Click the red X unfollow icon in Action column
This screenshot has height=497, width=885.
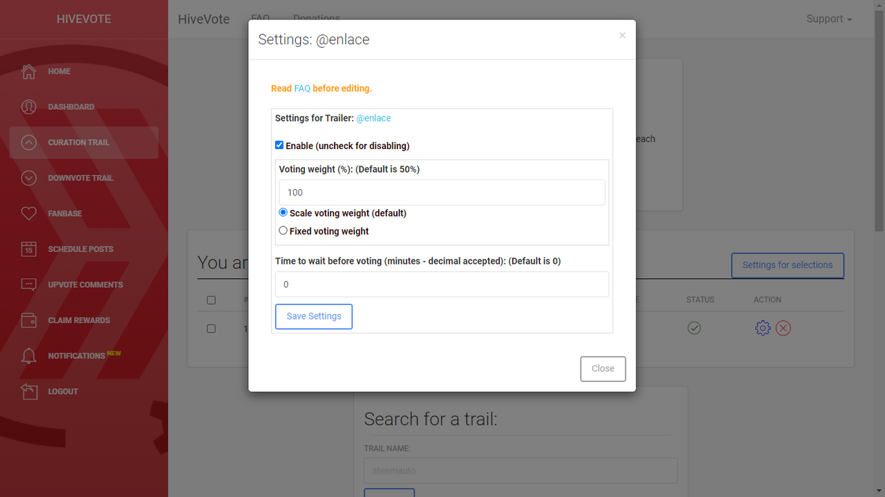783,328
